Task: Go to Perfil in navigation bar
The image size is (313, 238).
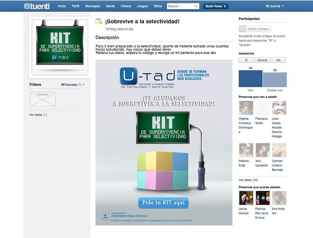Action: pyautogui.click(x=76, y=6)
